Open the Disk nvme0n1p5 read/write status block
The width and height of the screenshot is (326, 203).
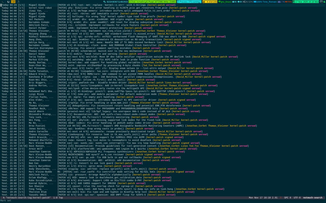152,2
